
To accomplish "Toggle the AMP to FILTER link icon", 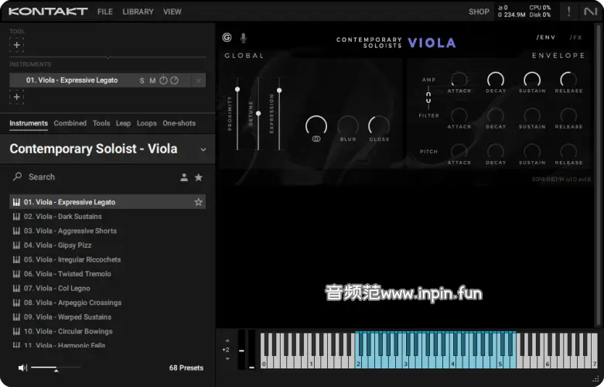I will coord(428,98).
